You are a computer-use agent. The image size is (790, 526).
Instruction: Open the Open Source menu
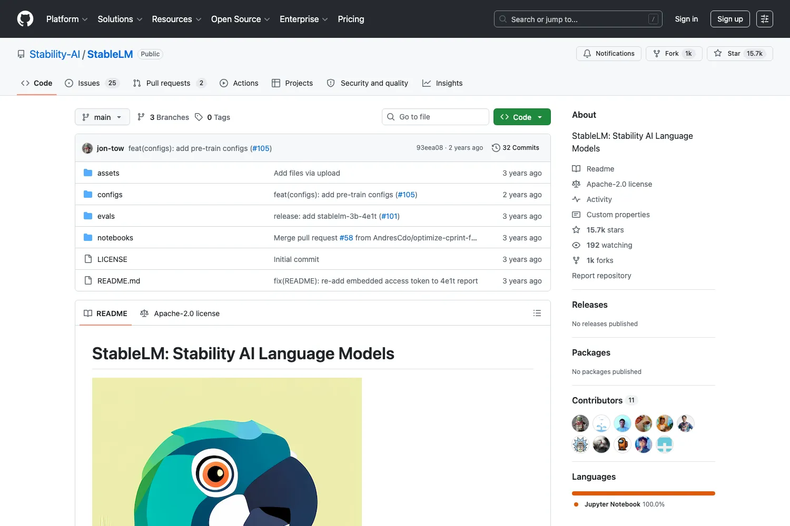point(241,19)
